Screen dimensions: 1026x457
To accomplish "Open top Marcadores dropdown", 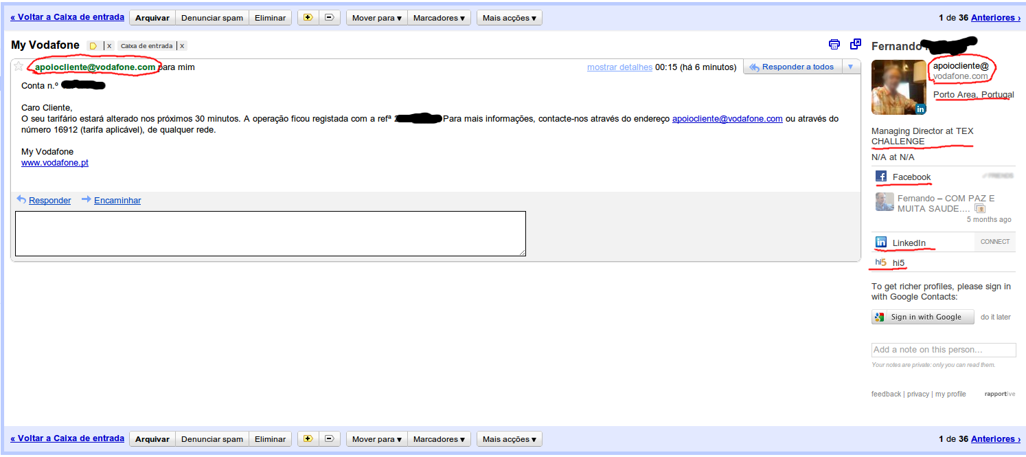I will tap(439, 18).
